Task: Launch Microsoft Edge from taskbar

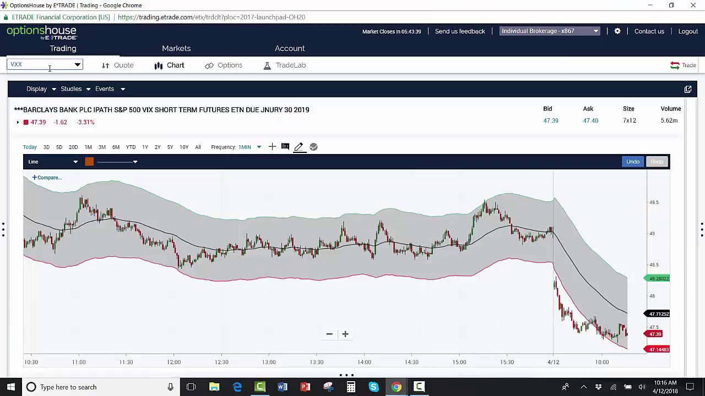Action: 237,387
